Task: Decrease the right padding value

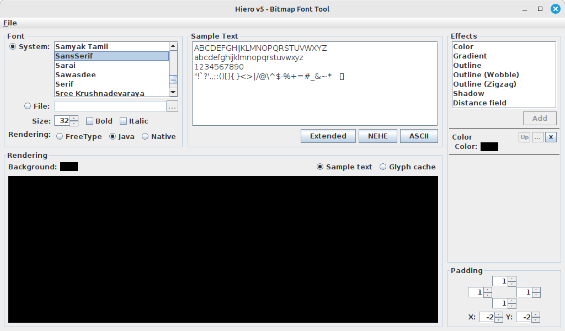Action: [x=536, y=295]
